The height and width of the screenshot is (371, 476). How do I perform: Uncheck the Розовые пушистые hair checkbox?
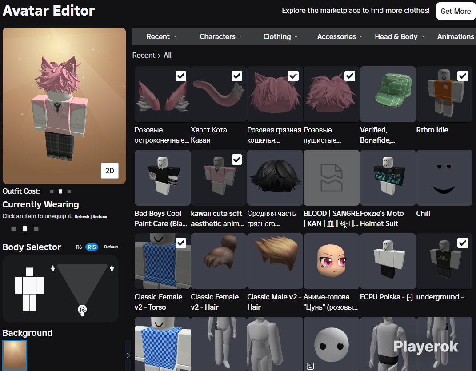[x=350, y=76]
